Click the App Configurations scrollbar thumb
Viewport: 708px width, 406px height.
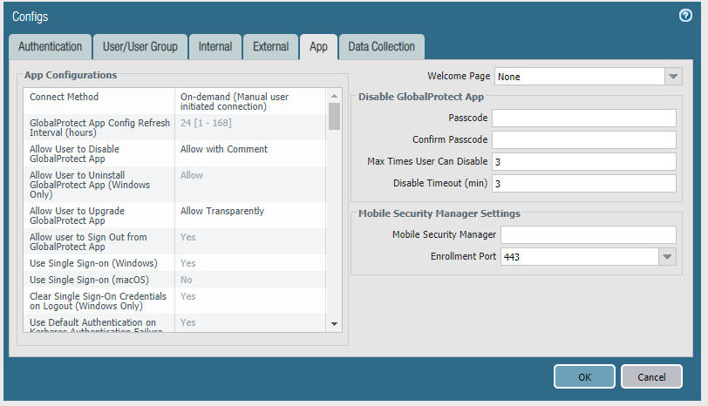click(334, 117)
